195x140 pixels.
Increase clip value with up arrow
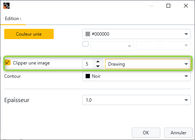[x=98, y=61]
